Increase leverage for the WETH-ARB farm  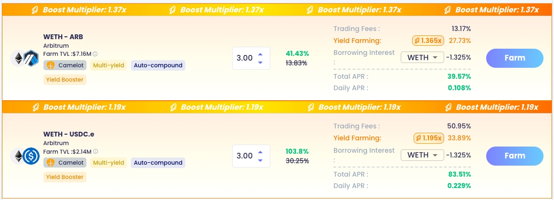pos(260,54)
